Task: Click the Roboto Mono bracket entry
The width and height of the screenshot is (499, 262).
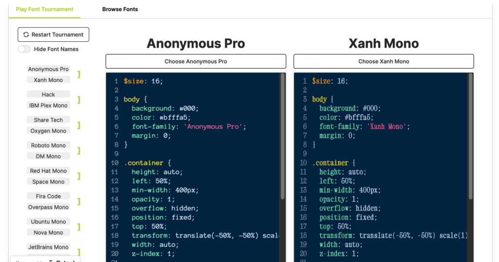Action: [x=48, y=145]
